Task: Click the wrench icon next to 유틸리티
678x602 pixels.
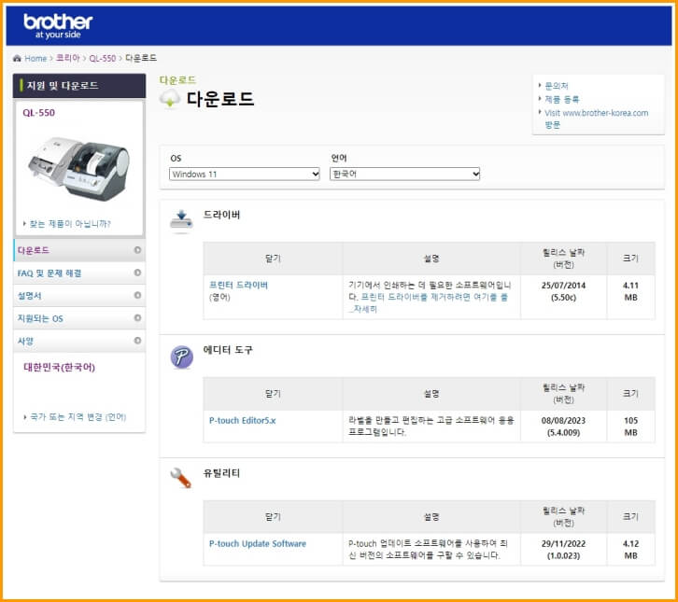Action: click(181, 478)
